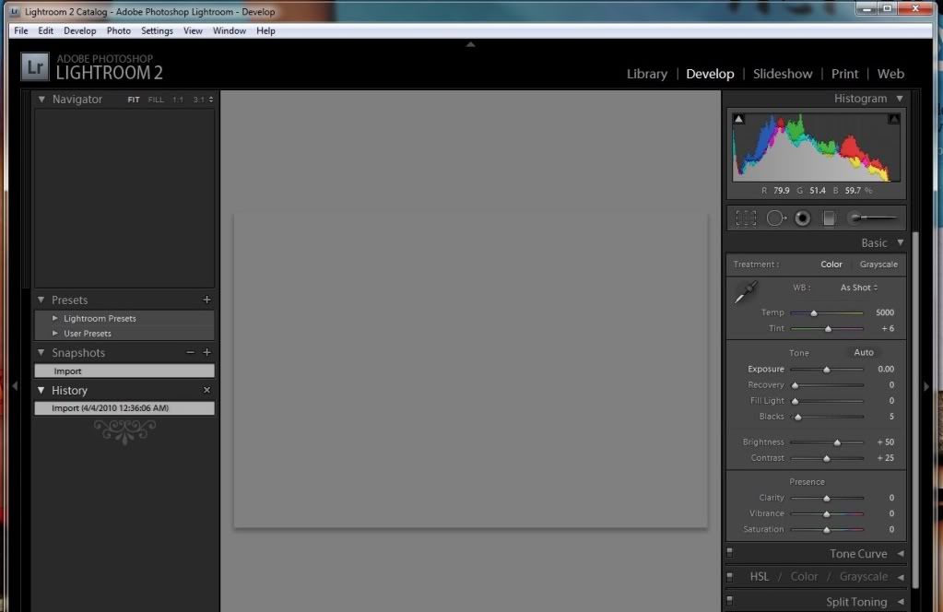Switch to the Slideshow module

[783, 74]
